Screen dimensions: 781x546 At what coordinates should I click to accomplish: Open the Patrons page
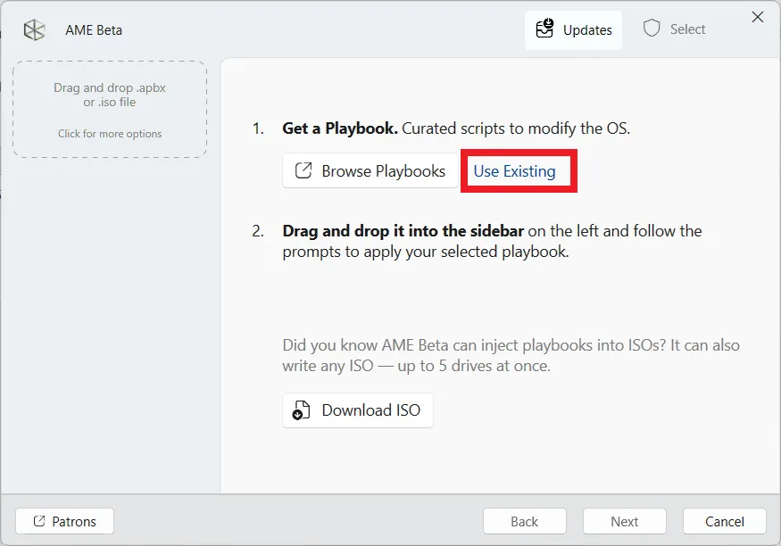click(x=63, y=520)
